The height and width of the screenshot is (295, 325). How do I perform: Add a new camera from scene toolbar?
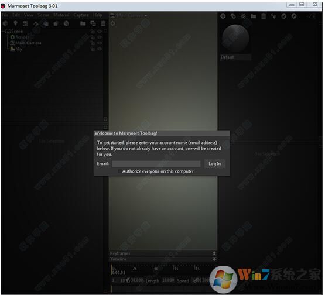pyautogui.click(x=26, y=23)
